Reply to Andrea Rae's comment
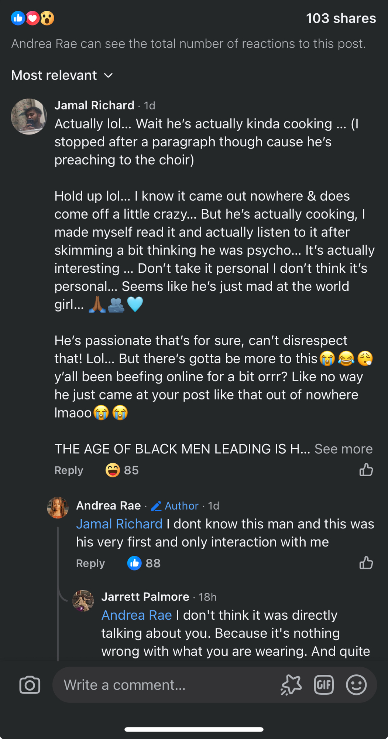Screen dimensions: 388x739 point(90,563)
